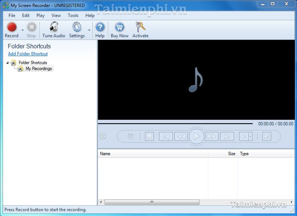Screen dimensions: 297x216
Task: Open the Edit menu
Action: click(x=25, y=15)
